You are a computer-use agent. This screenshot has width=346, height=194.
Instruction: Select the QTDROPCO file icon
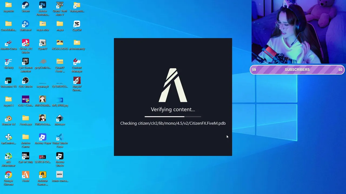coord(60,85)
